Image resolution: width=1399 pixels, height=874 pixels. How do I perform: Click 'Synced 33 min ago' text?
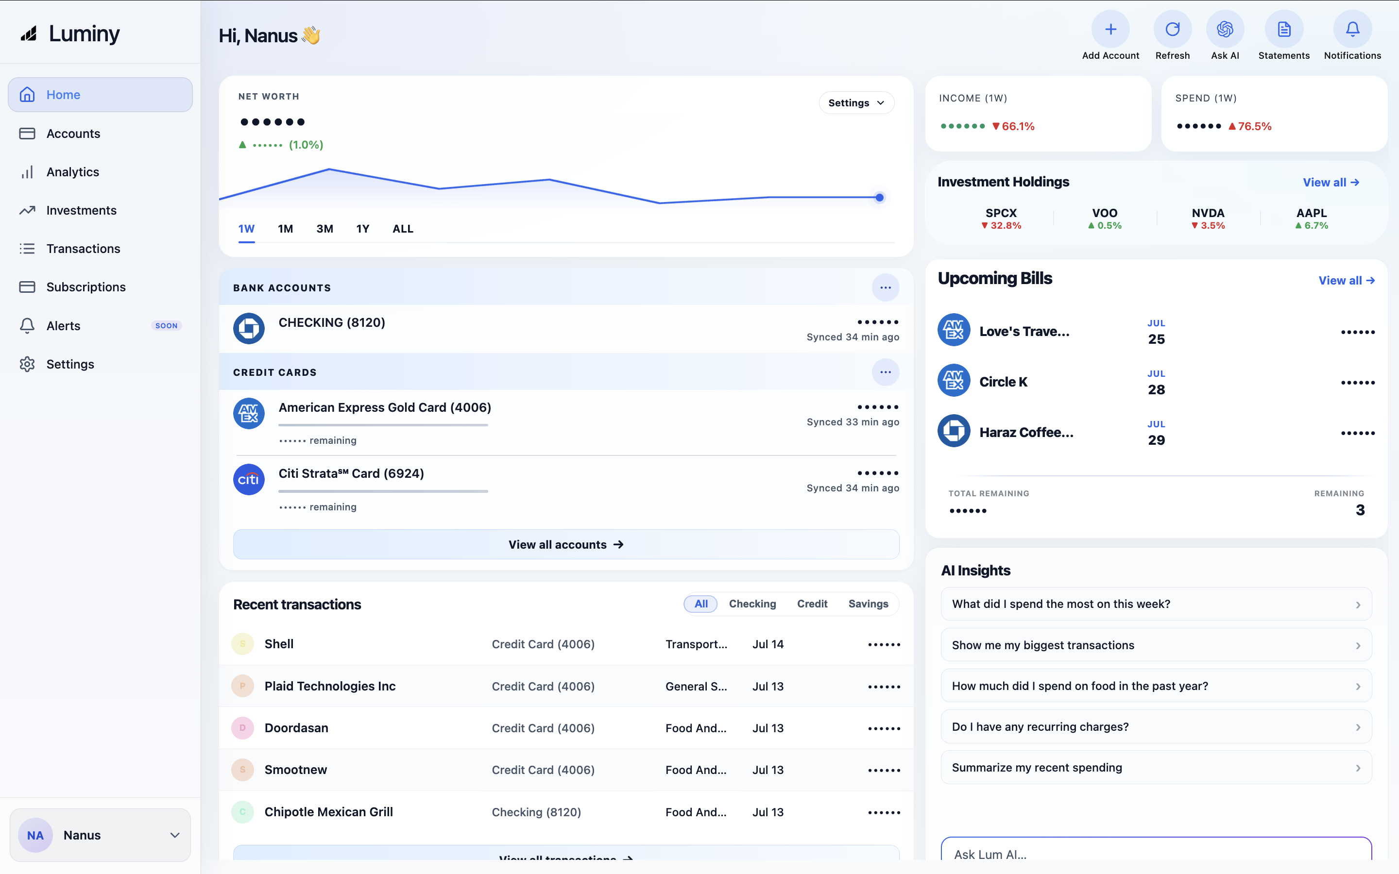tap(853, 422)
